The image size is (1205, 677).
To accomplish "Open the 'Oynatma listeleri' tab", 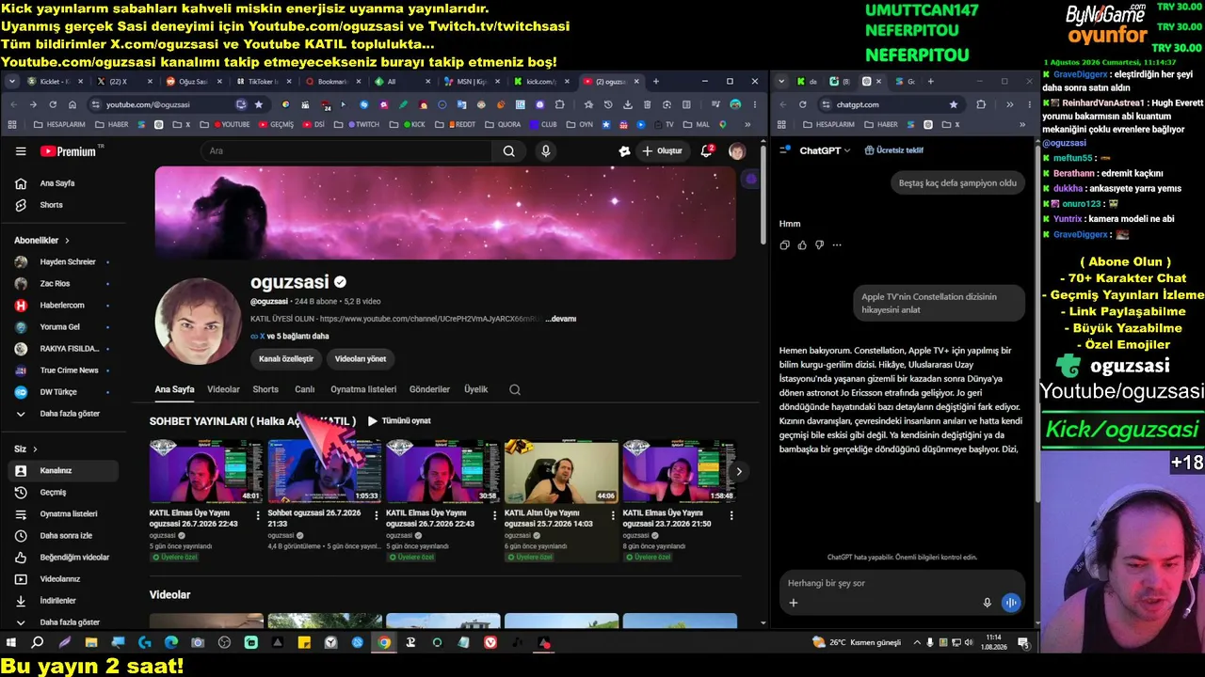I will (363, 389).
